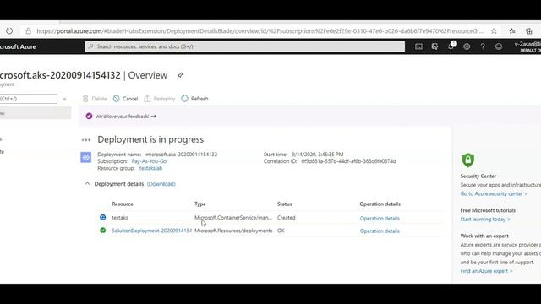Click the SolutionDeployment green check icon
This screenshot has width=541, height=304.
click(103, 231)
